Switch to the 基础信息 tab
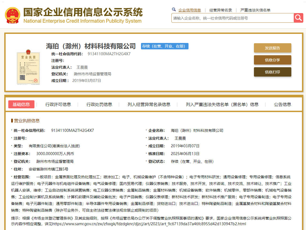Screen dimensions: 306x230 [21, 104]
